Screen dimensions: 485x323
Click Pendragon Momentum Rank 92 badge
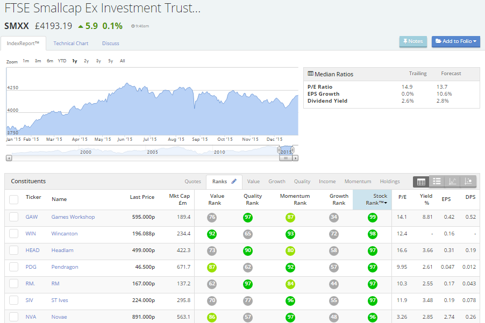pos(290,267)
